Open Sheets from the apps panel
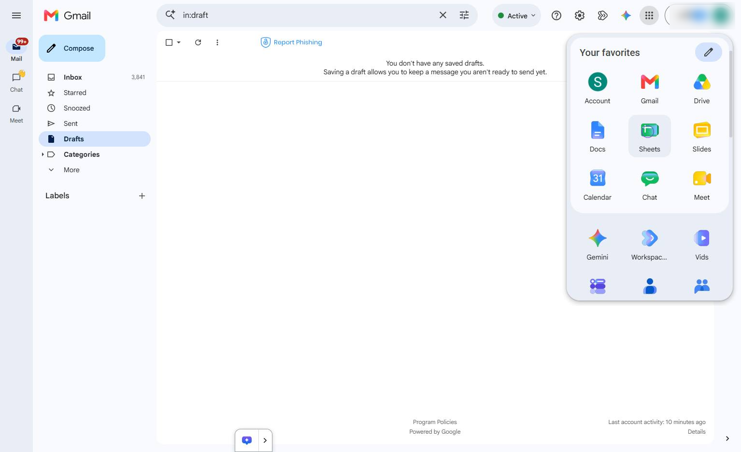The image size is (741, 452). pos(650,136)
